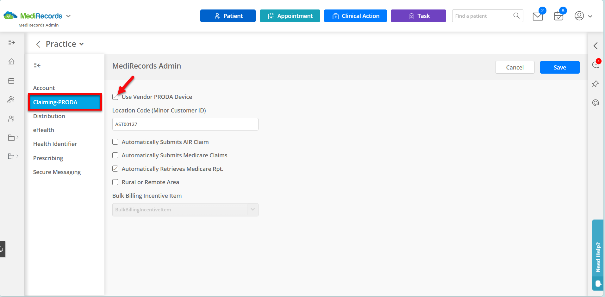Image resolution: width=605 pixels, height=297 pixels.
Task: Click the search magnifier icon
Action: [x=516, y=15]
